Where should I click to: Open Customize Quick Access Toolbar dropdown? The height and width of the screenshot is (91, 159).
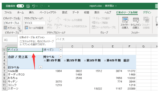49,6
